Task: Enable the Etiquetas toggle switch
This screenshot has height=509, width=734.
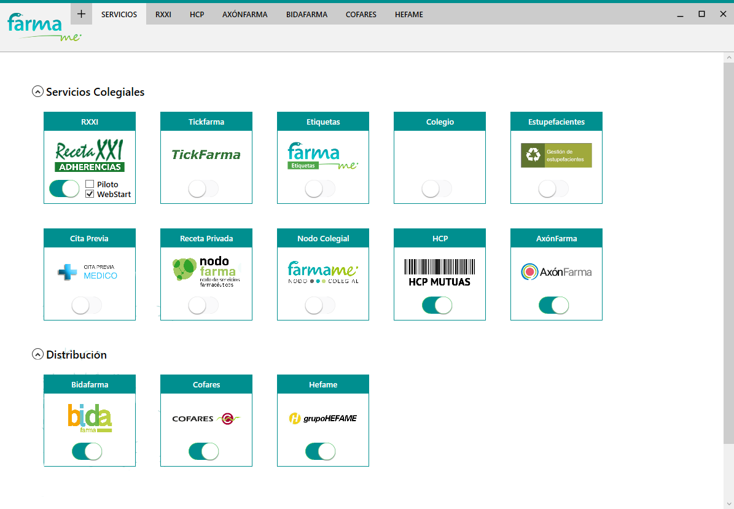Action: pyautogui.click(x=320, y=189)
